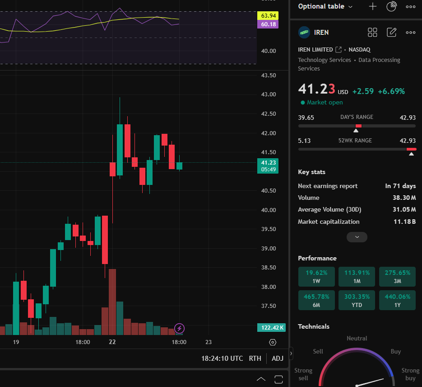The width and height of the screenshot is (422, 387).
Task: Click the 43.00 price scale label
Action: [269, 94]
